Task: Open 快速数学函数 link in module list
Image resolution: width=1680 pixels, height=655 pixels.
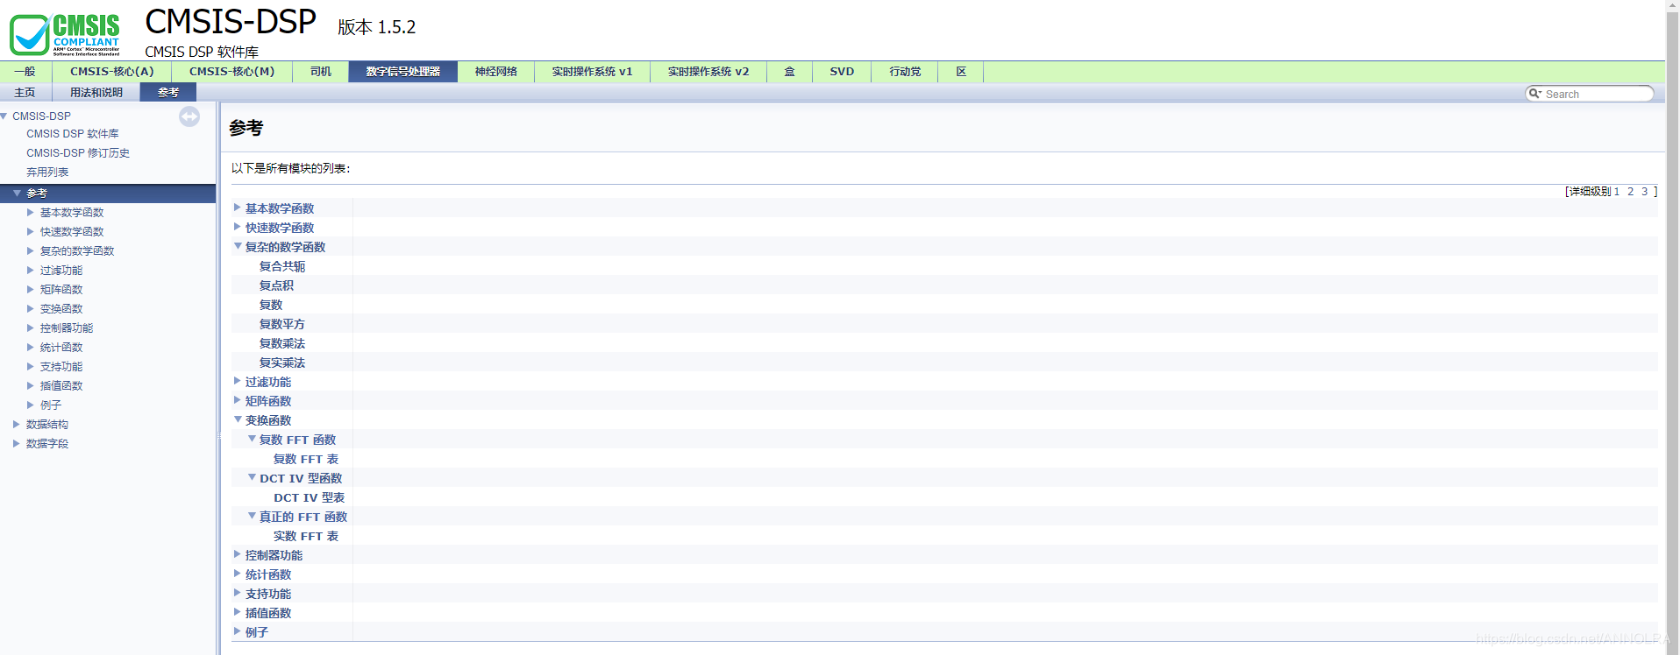Action: point(280,228)
